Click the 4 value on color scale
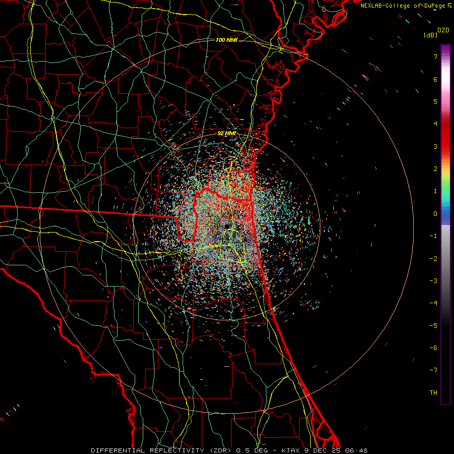Screen dimensions: 454x454 click(x=435, y=124)
